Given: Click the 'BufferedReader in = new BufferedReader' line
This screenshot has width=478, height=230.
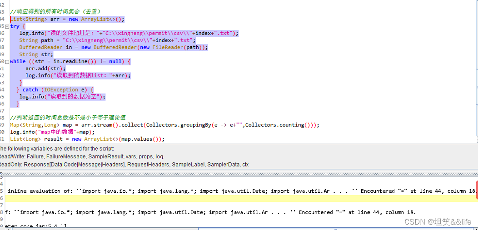Looking at the screenshot, I should pos(114,47).
